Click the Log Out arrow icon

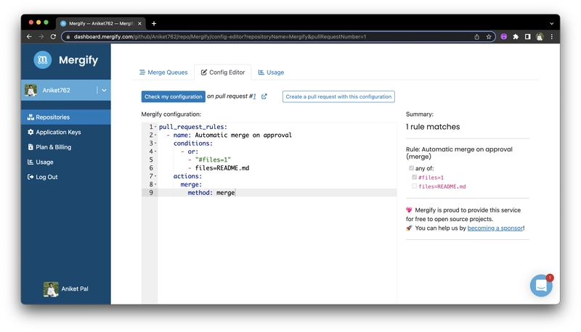[x=31, y=177]
